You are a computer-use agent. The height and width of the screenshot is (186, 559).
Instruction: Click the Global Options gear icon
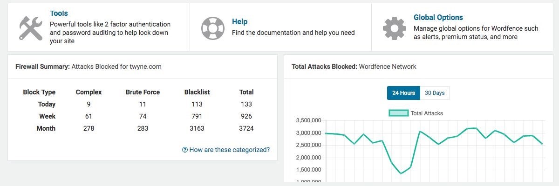coord(395,28)
